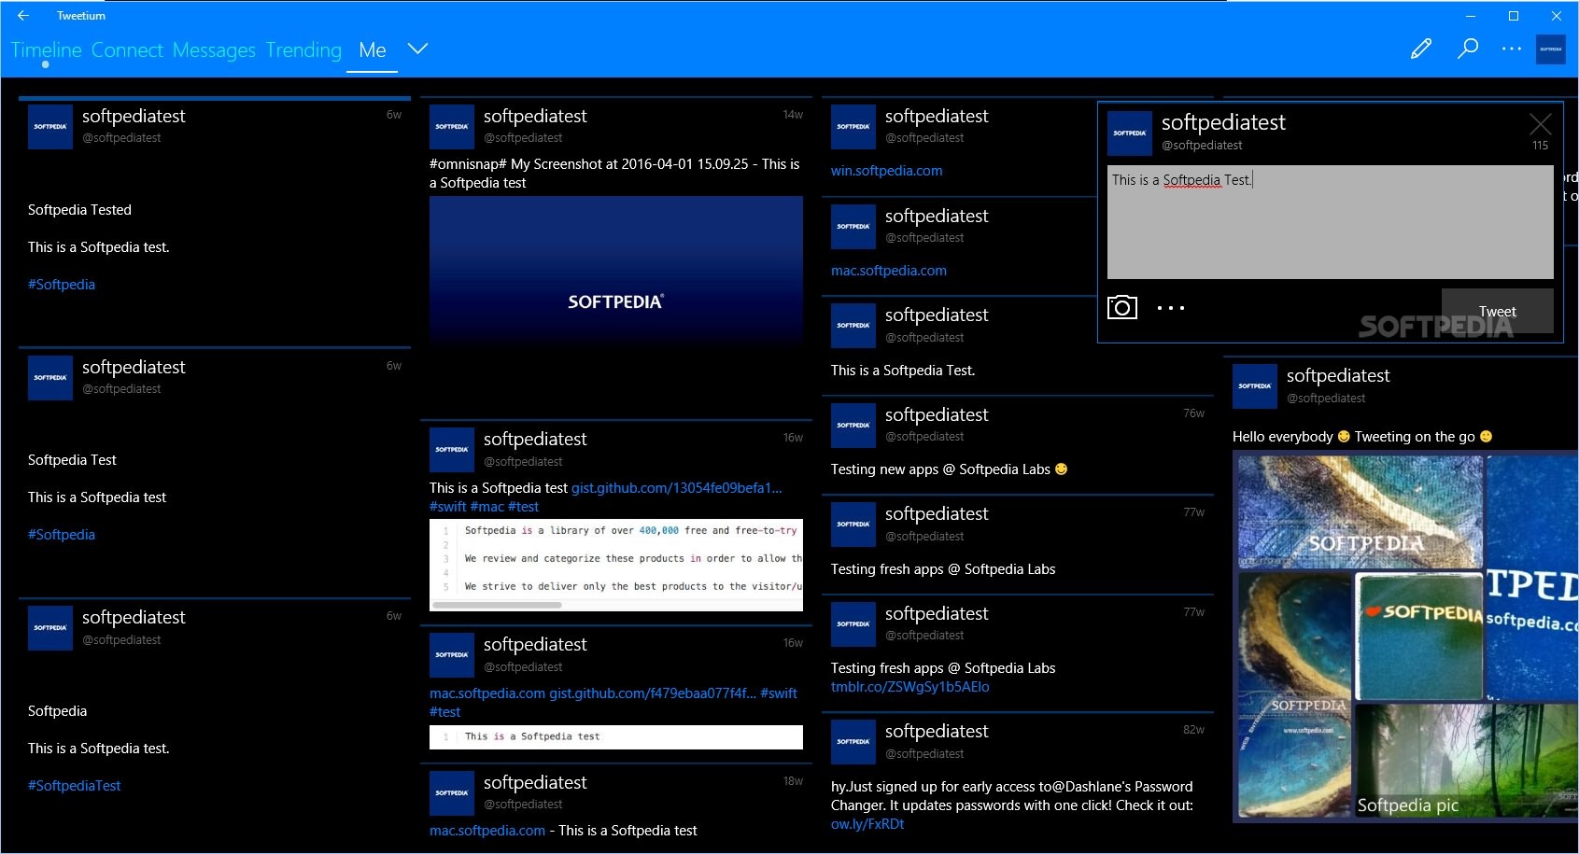
Task: Close the compose tweet panel
Action: coord(1541,123)
